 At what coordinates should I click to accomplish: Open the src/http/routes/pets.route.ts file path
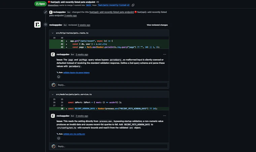pos(72,33)
